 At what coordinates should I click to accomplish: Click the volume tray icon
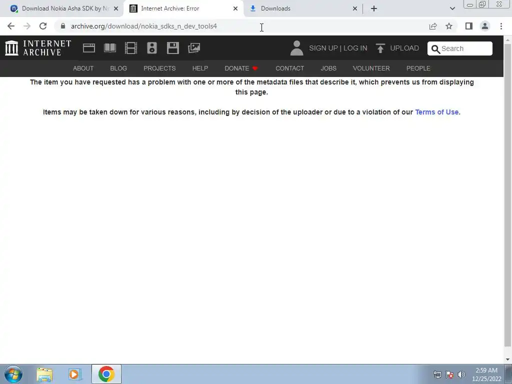(x=461, y=374)
